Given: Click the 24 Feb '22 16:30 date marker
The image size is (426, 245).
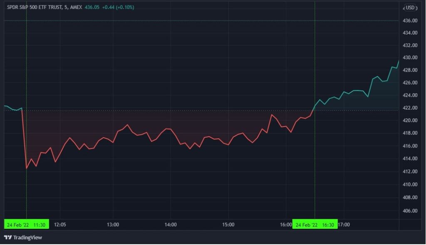Looking at the screenshot, I should point(315,224).
